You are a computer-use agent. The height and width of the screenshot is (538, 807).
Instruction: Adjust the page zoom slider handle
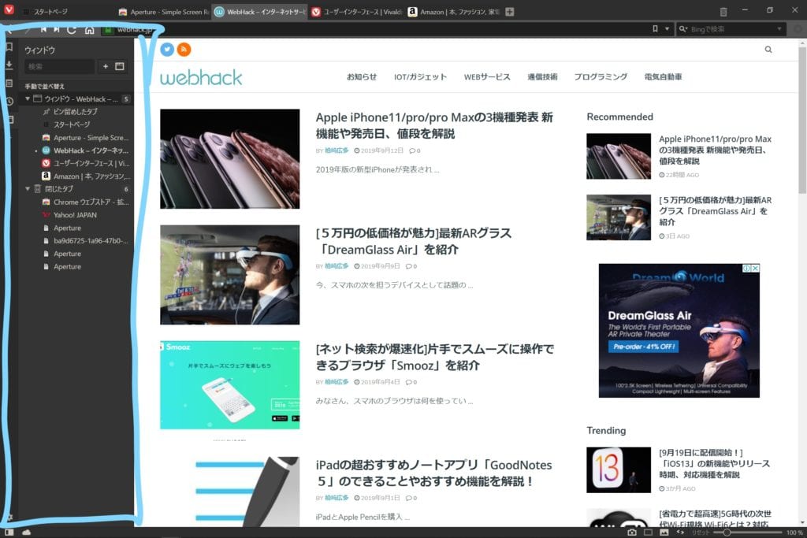click(x=727, y=532)
